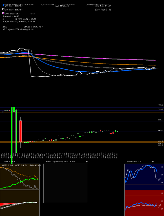The image size is (164, 216).
Task: Click the large red candlestick
Action: (x=20, y=131)
